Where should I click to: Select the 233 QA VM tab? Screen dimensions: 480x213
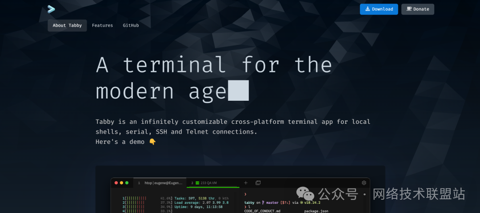(213, 183)
